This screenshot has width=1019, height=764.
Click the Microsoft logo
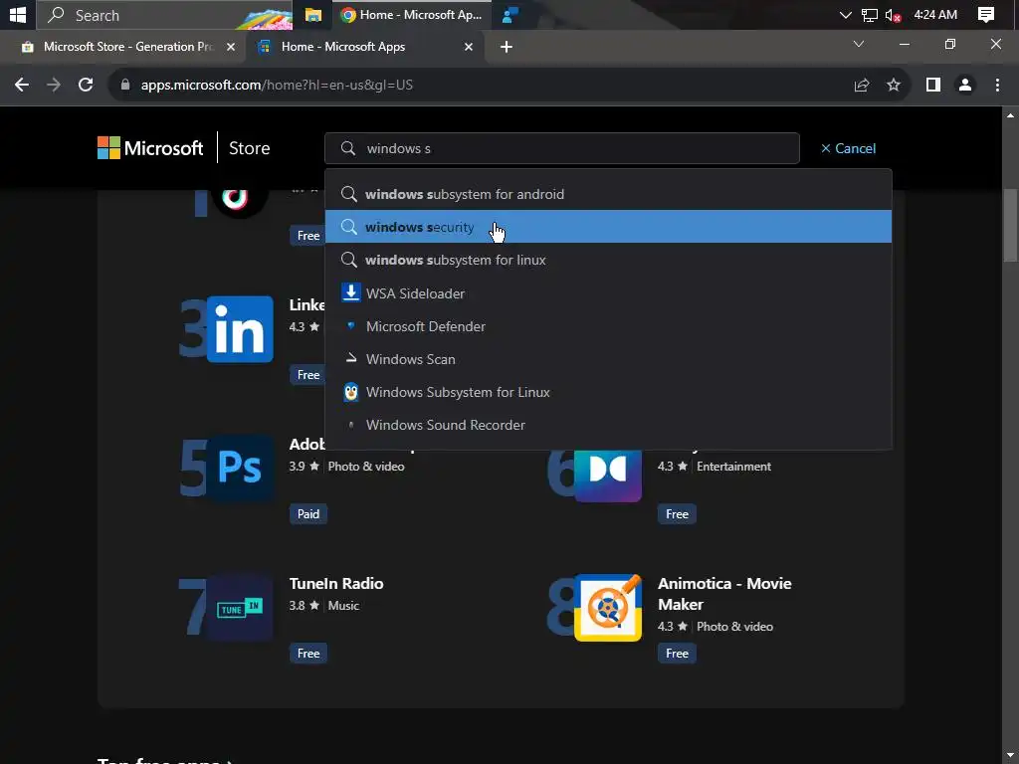point(150,148)
